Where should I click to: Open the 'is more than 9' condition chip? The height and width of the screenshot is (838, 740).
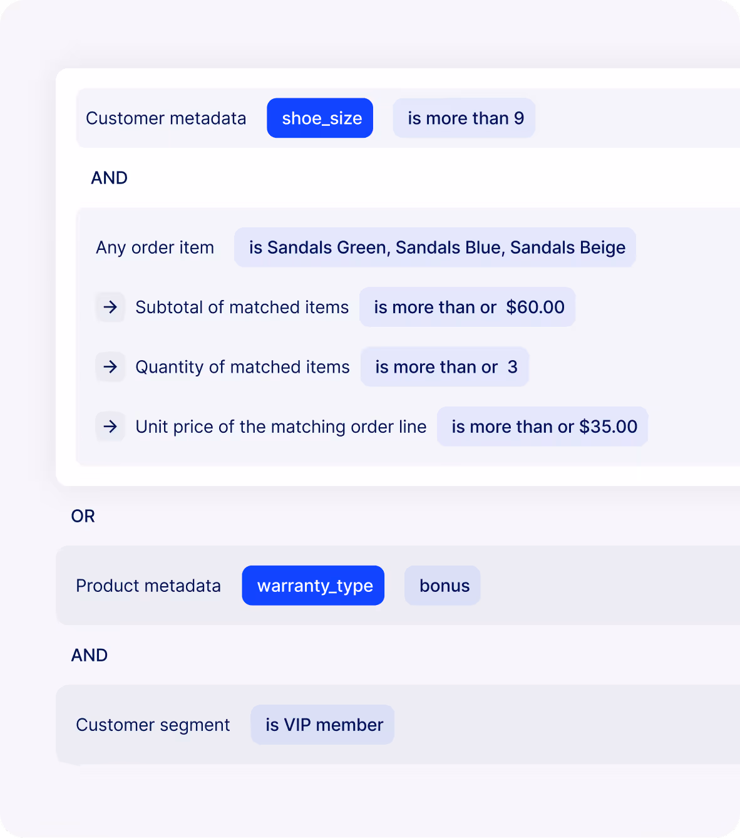pos(464,118)
